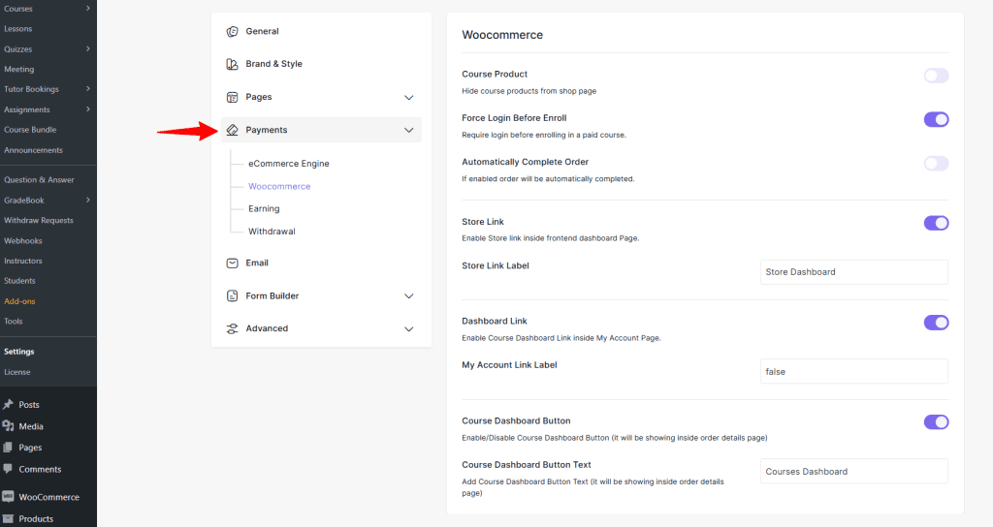Expand Quizzes submenu arrow in sidebar

[x=88, y=48]
